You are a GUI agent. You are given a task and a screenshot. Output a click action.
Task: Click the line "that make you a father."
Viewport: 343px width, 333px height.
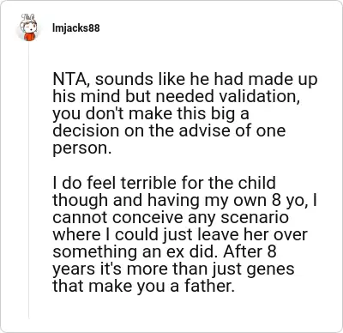point(143,286)
